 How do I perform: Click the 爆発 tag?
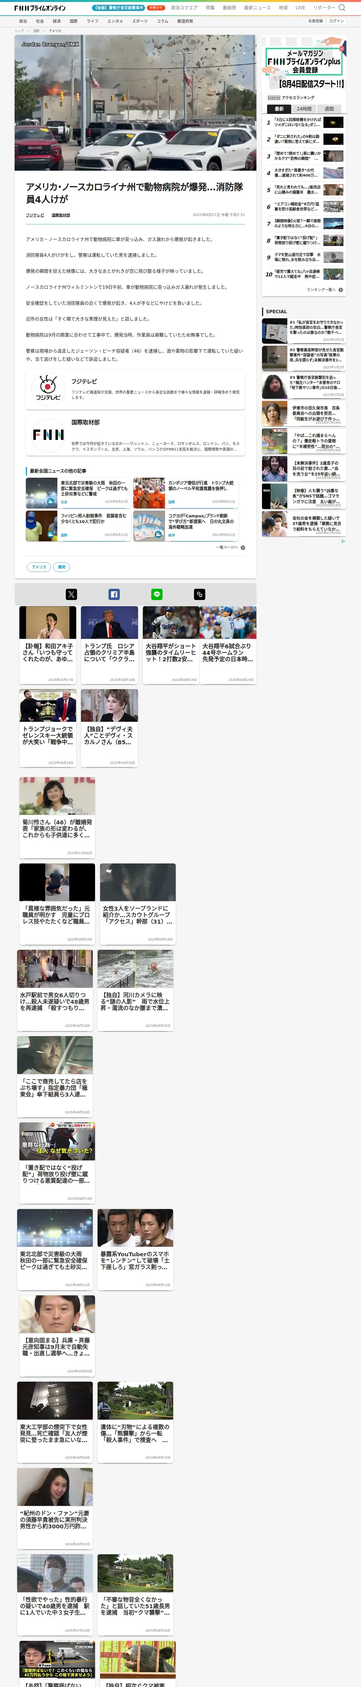62,567
